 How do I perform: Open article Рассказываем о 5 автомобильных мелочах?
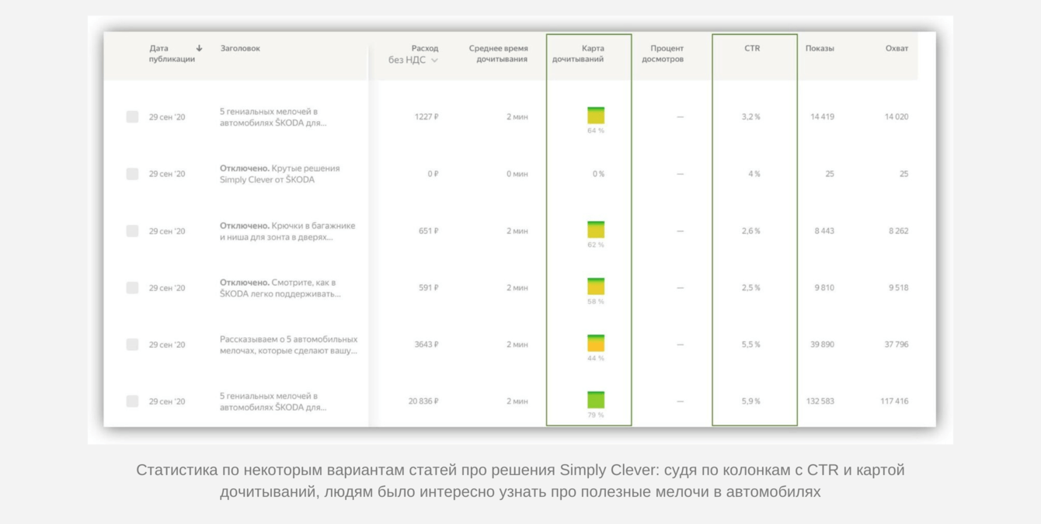tap(289, 344)
